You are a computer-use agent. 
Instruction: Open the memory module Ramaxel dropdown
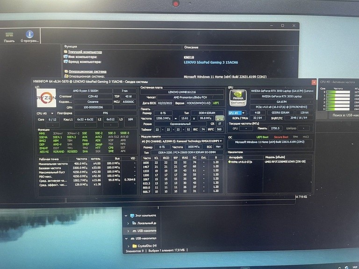pyautogui.click(x=182, y=141)
